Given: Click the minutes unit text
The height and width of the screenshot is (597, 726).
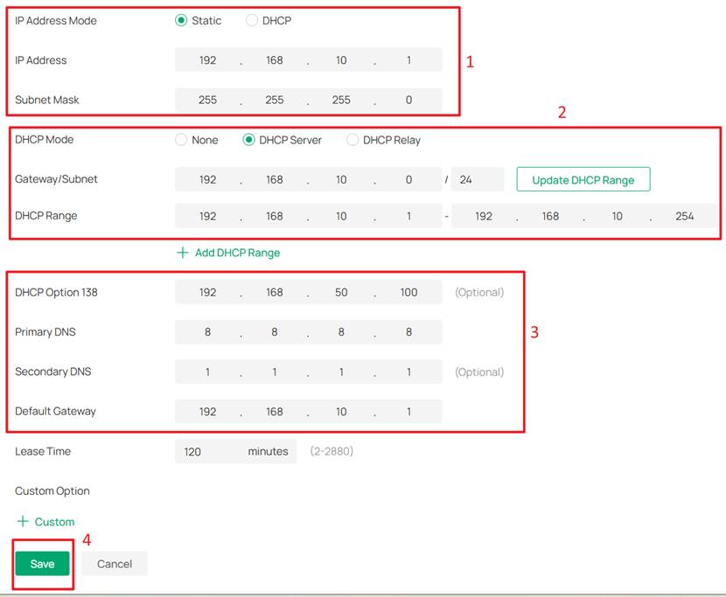Looking at the screenshot, I should [268, 451].
